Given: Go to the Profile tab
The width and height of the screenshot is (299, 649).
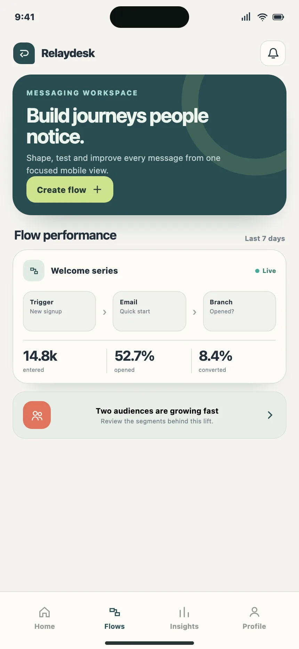Looking at the screenshot, I should click(x=254, y=618).
